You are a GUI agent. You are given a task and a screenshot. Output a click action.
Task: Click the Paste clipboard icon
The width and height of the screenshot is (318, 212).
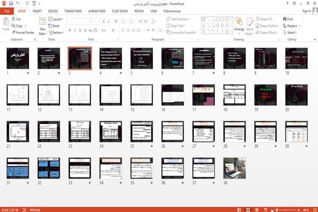6,21
